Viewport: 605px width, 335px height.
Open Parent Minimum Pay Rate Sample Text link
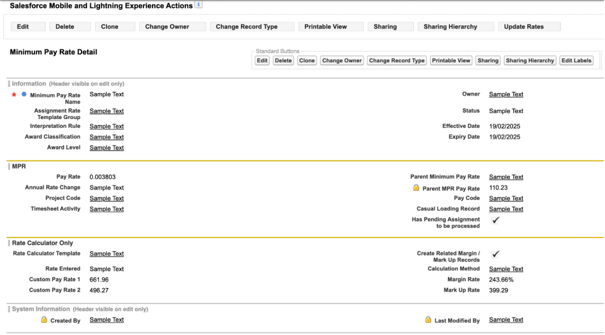tap(506, 177)
